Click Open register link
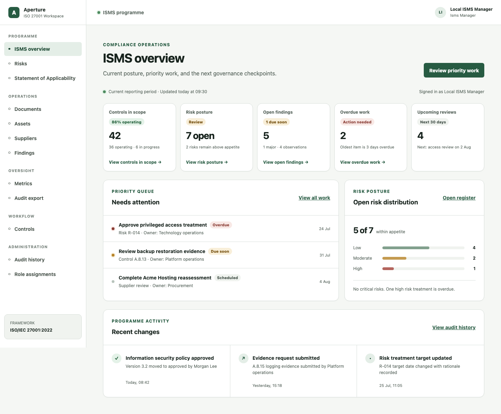501x414 pixels. pyautogui.click(x=459, y=198)
